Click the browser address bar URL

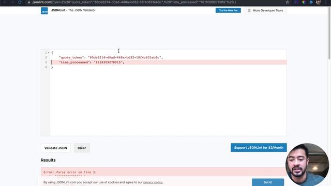pyautogui.click(x=134, y=2)
